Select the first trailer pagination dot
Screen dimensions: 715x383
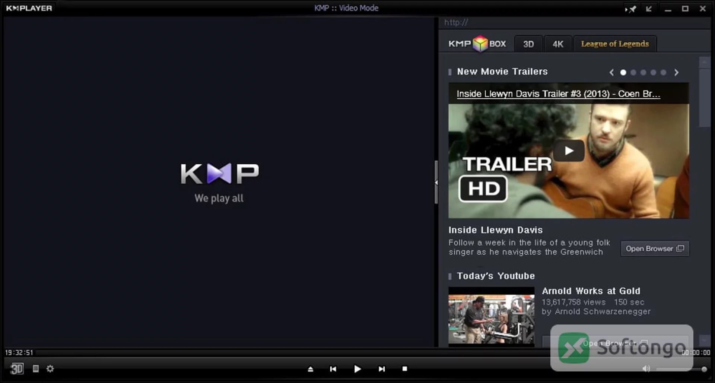[x=623, y=73]
